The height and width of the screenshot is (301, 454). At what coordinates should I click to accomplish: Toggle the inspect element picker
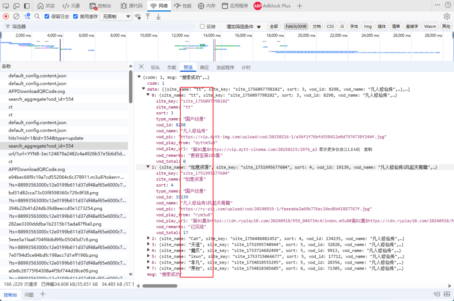pyautogui.click(x=6, y=6)
